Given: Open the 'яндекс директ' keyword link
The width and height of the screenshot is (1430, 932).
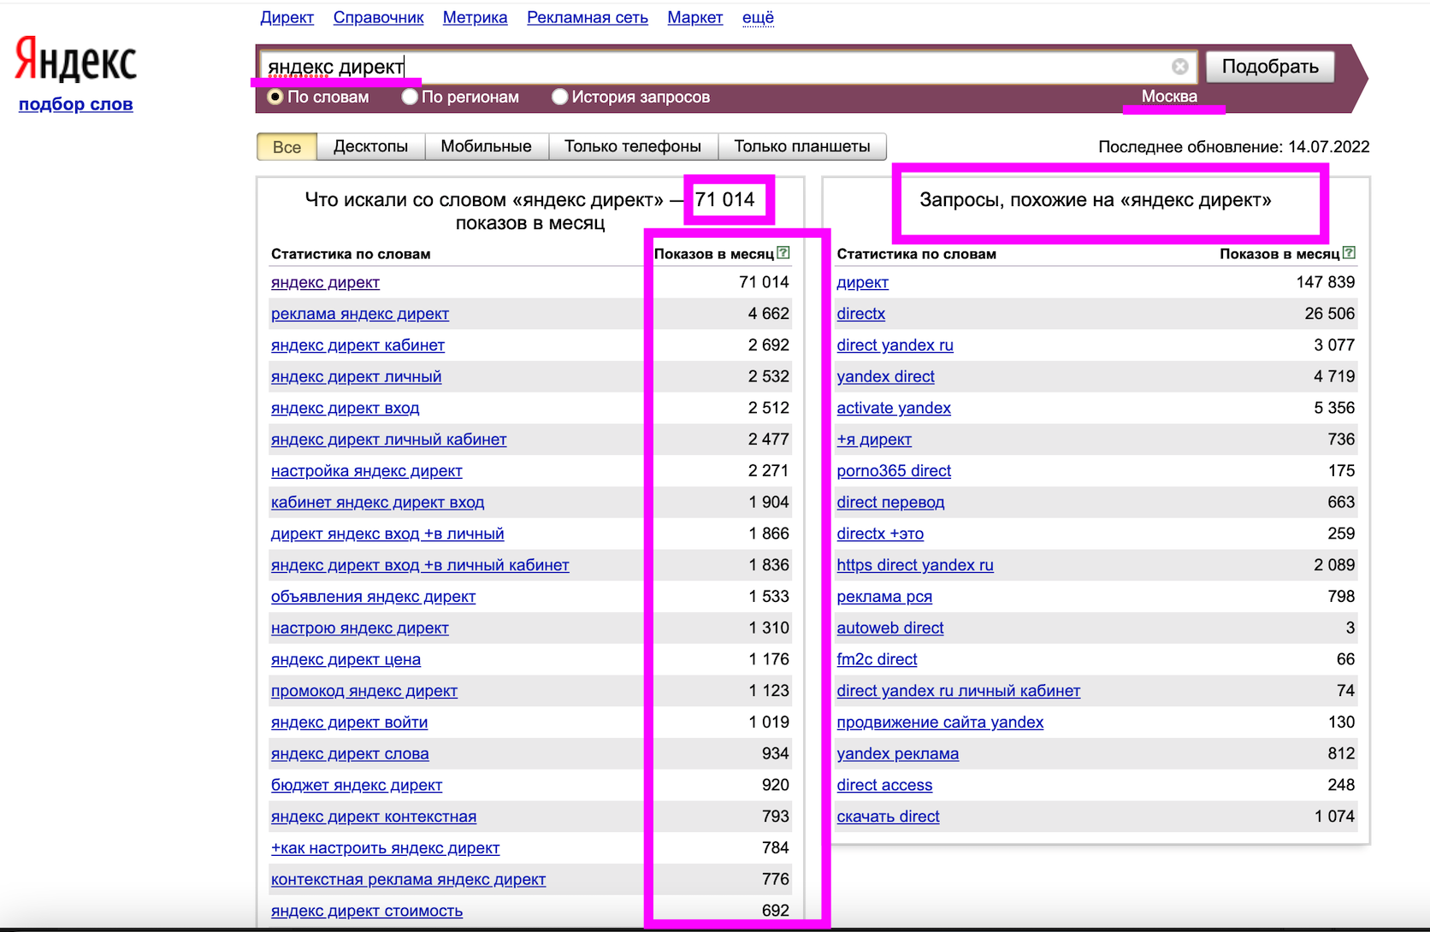Looking at the screenshot, I should pos(325,282).
